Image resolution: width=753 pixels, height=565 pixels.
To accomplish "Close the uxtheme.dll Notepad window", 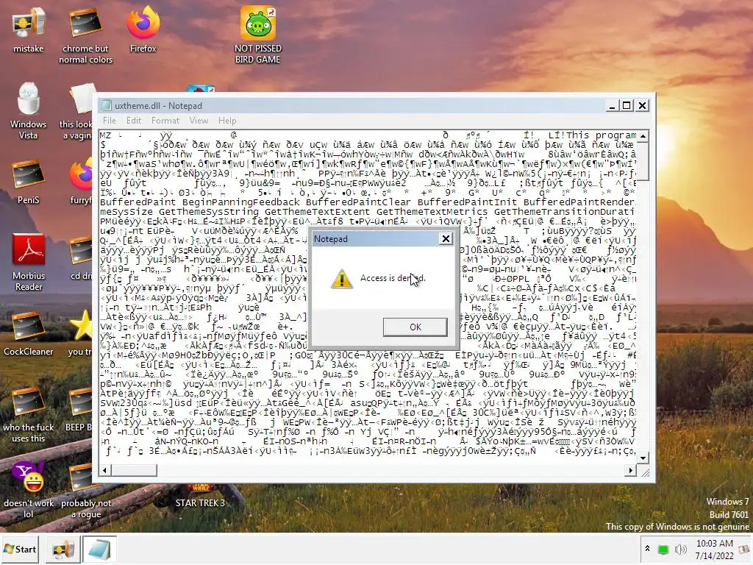I will (x=642, y=105).
